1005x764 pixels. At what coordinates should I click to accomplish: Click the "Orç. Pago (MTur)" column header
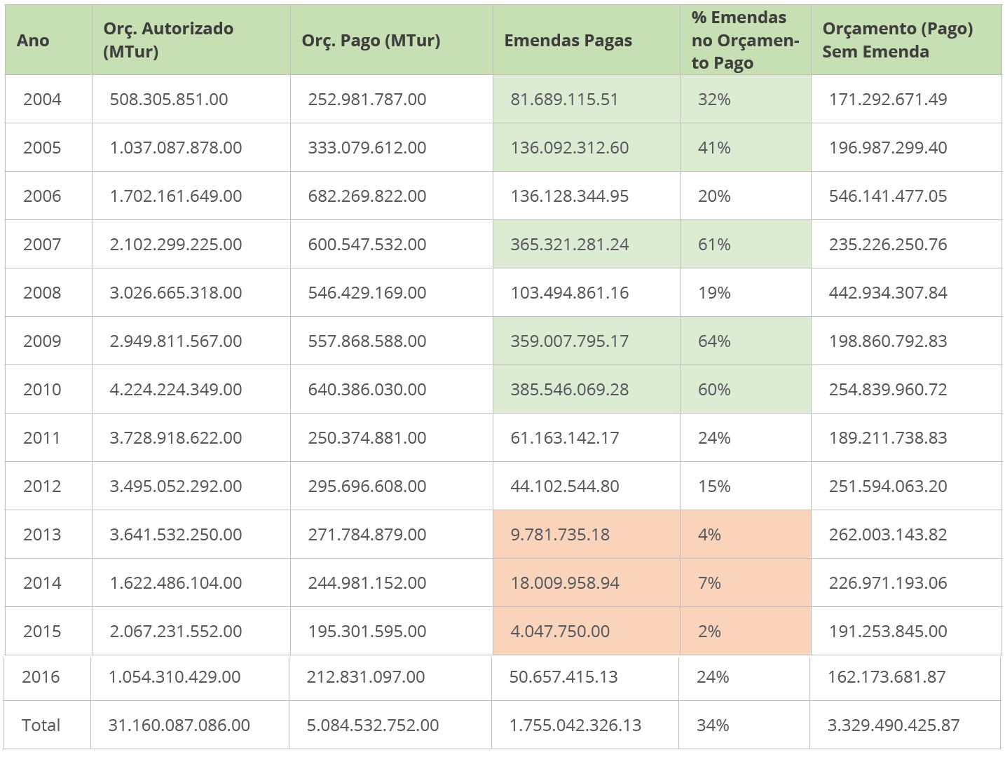tap(371, 41)
